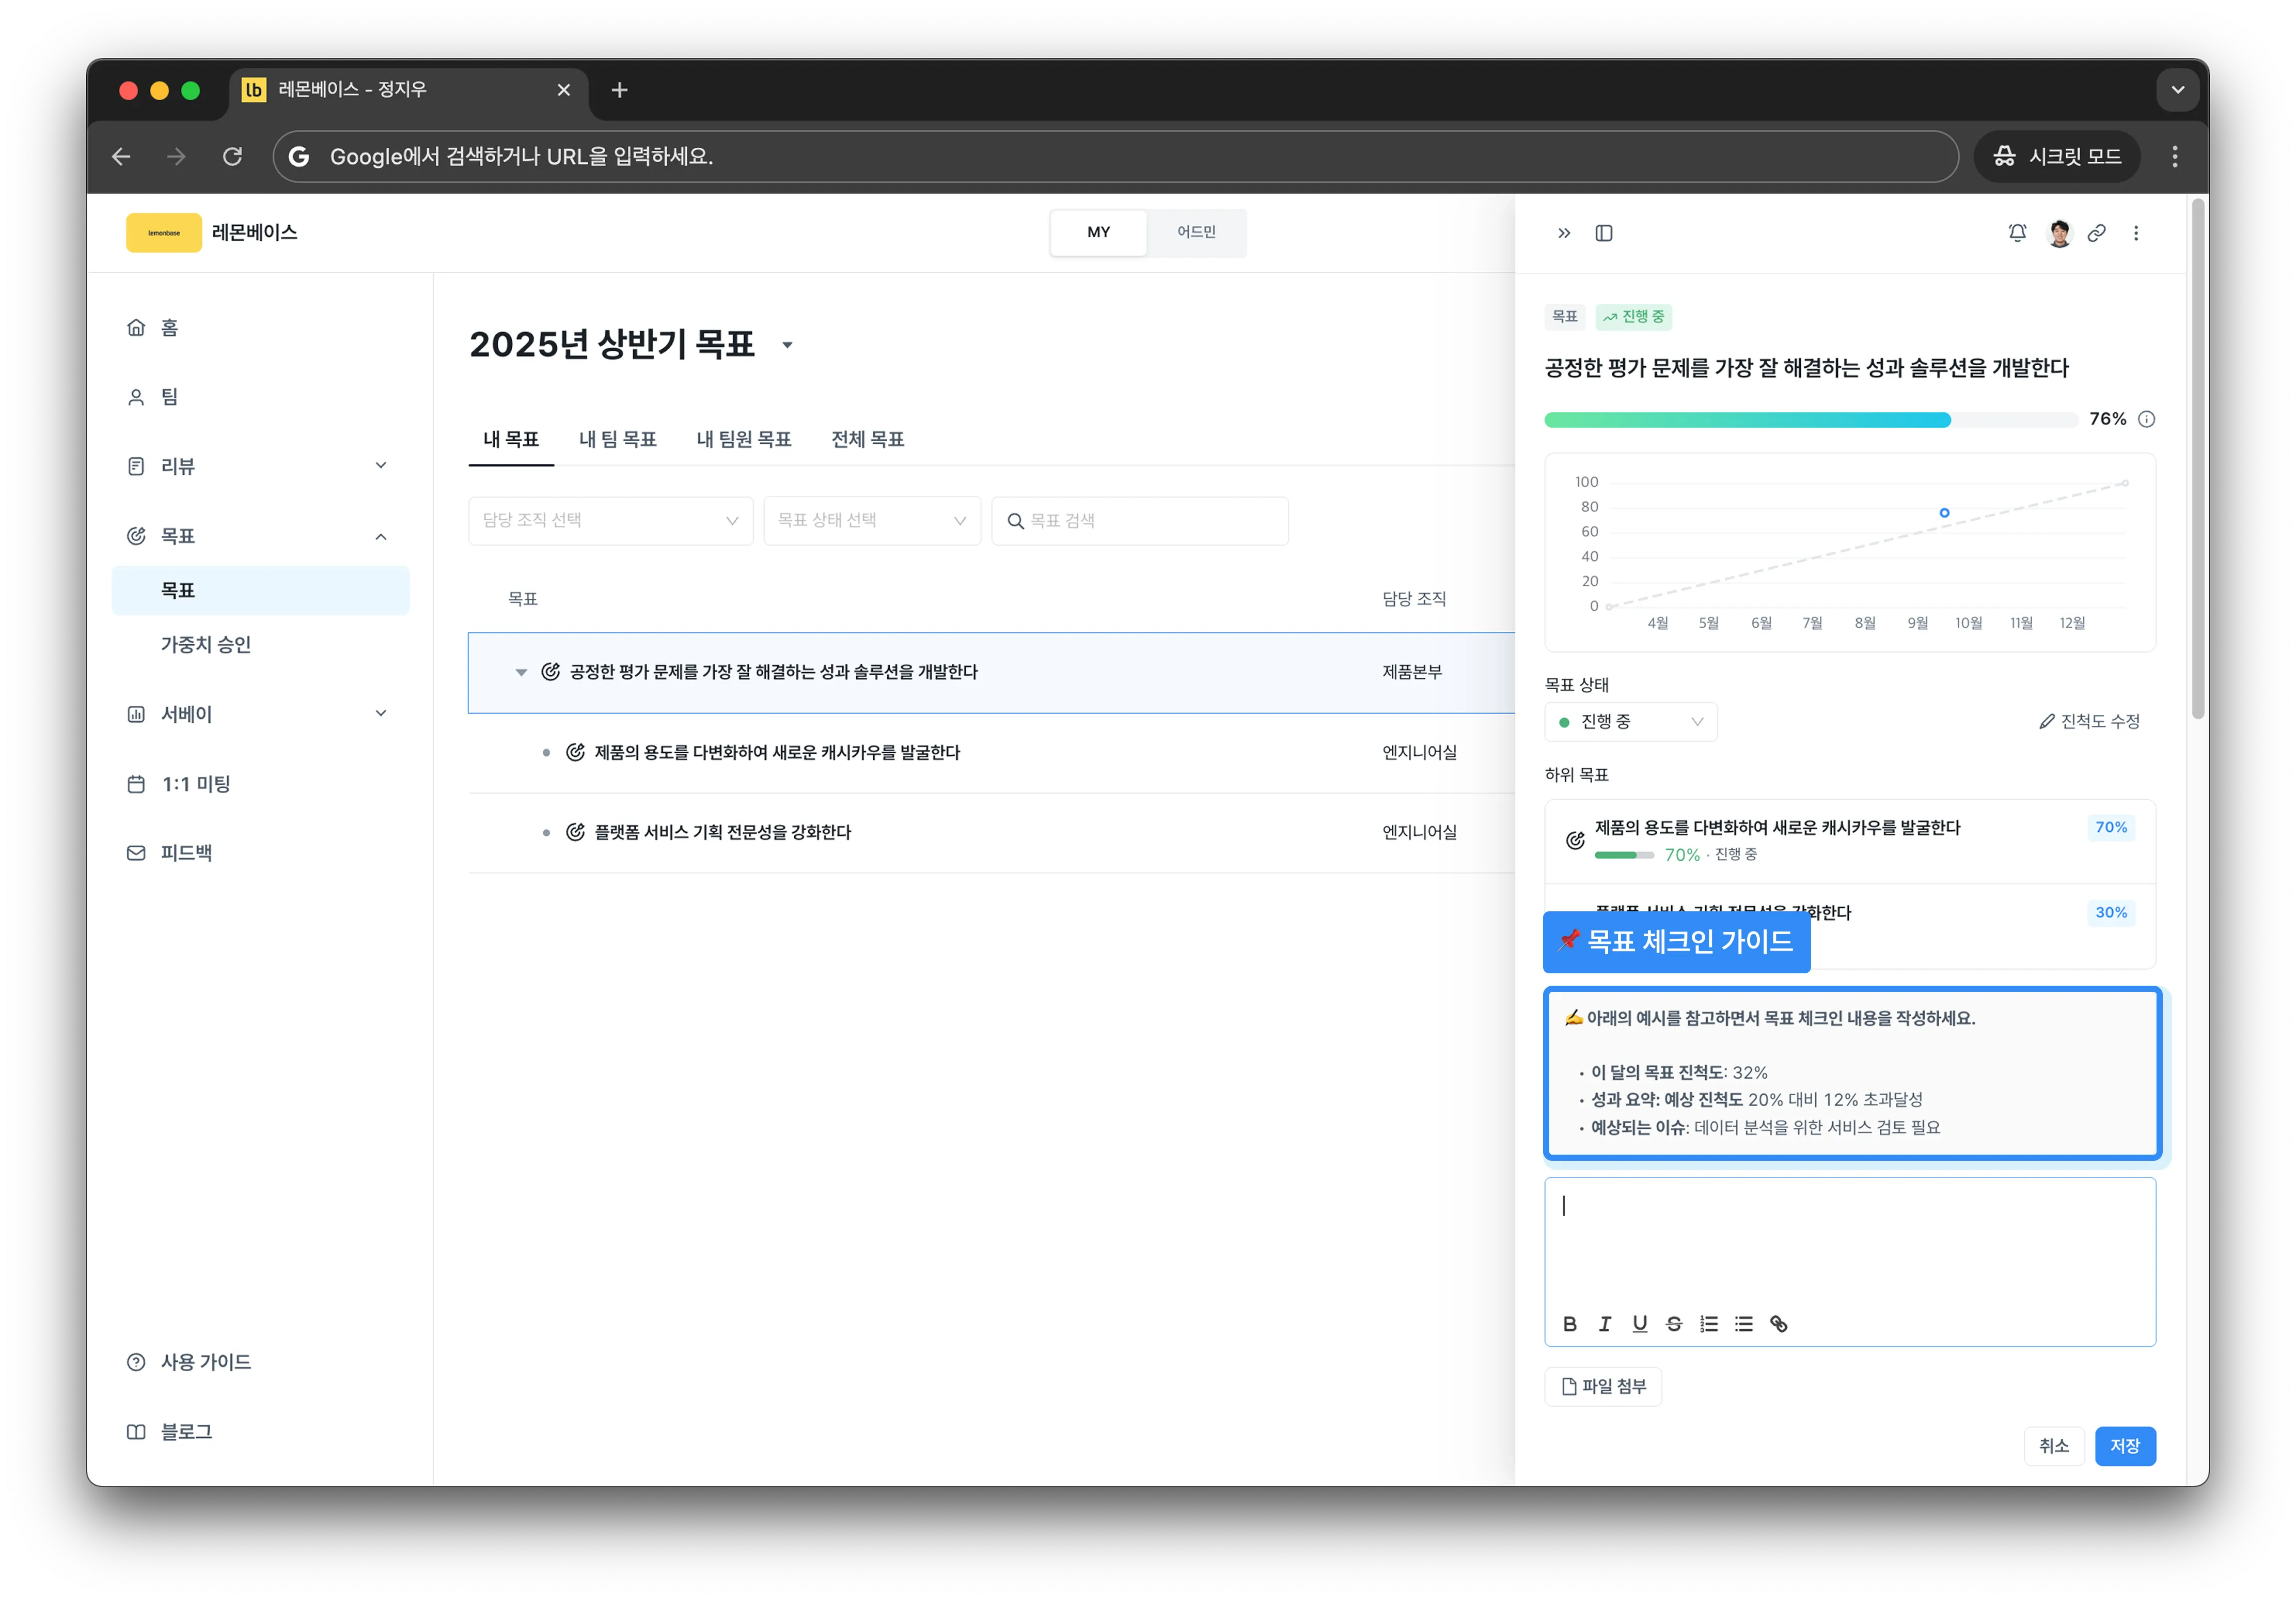Reload the page in browser toolbar

tap(232, 156)
